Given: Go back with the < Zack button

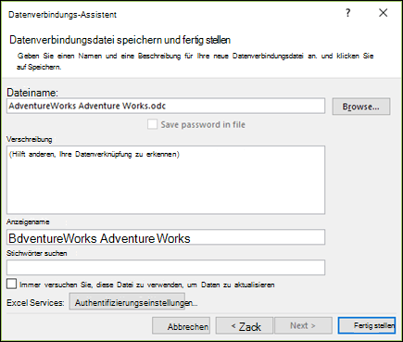Looking at the screenshot, I should click(x=245, y=325).
